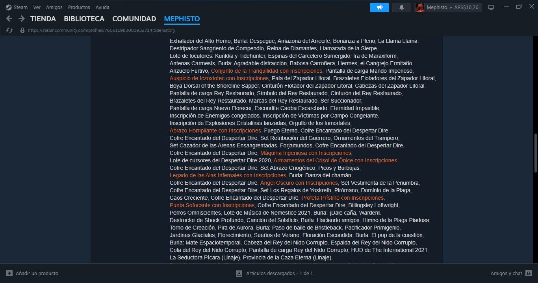Image resolution: width=538 pixels, height=283 pixels.
Task: Click the page reload icon beside the address bar
Action: pos(9,29)
